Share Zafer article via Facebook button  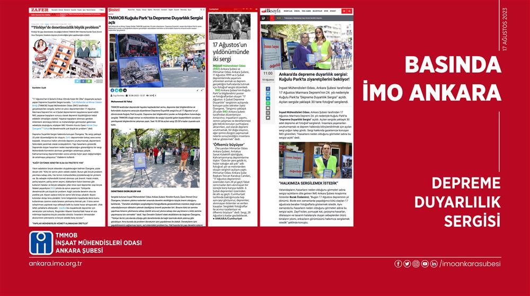coord(83,82)
